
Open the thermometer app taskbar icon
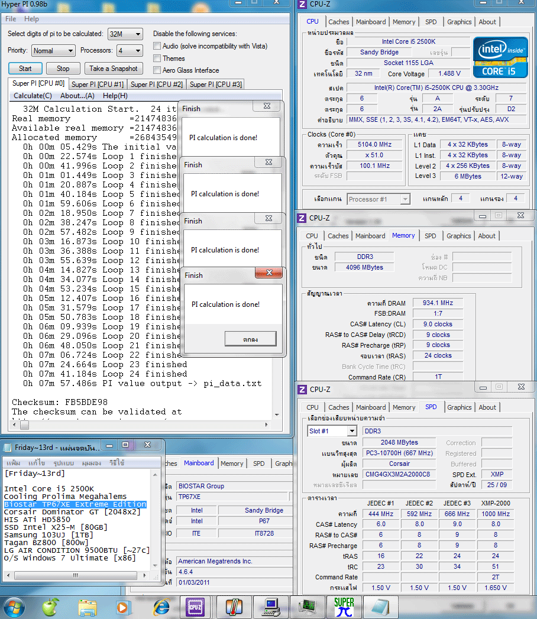234,607
